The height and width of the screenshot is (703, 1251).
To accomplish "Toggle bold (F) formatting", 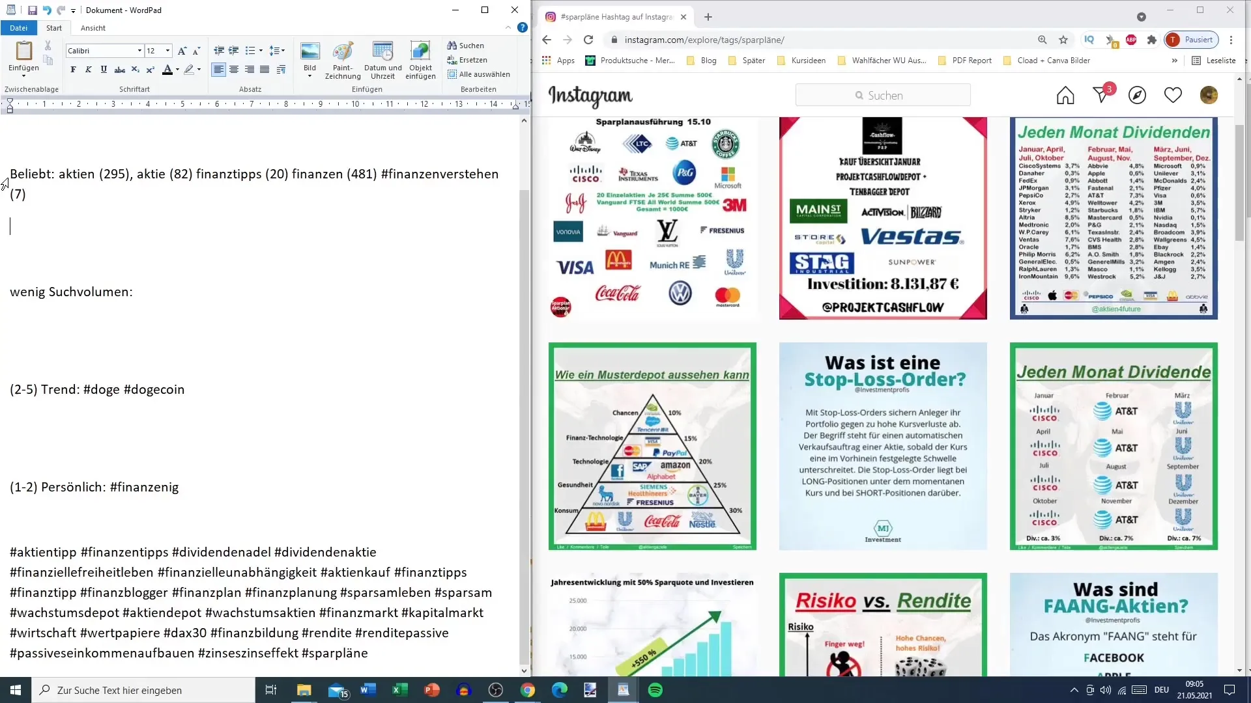I will click(x=73, y=70).
